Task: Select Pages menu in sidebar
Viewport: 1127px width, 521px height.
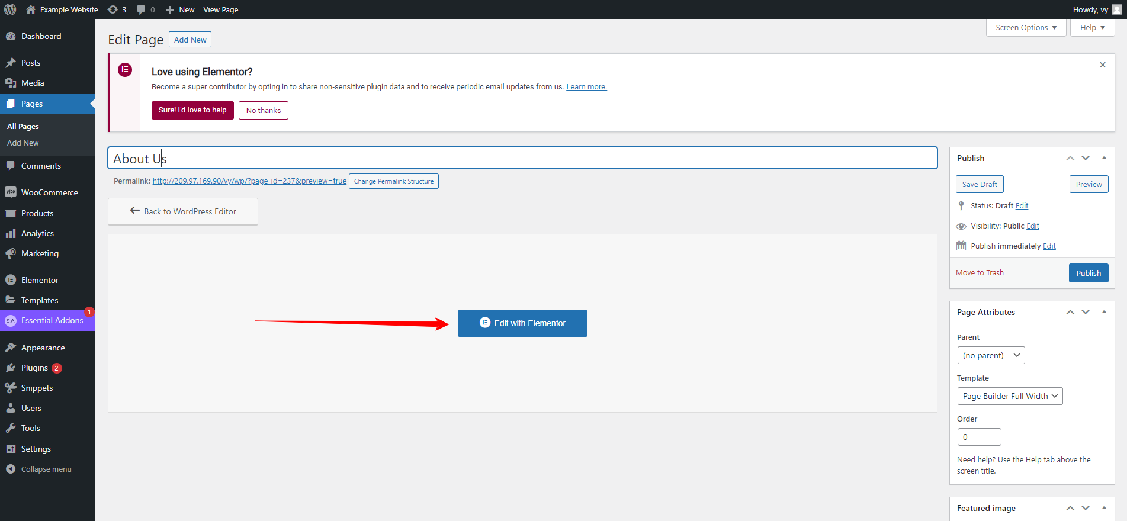Action: point(47,104)
